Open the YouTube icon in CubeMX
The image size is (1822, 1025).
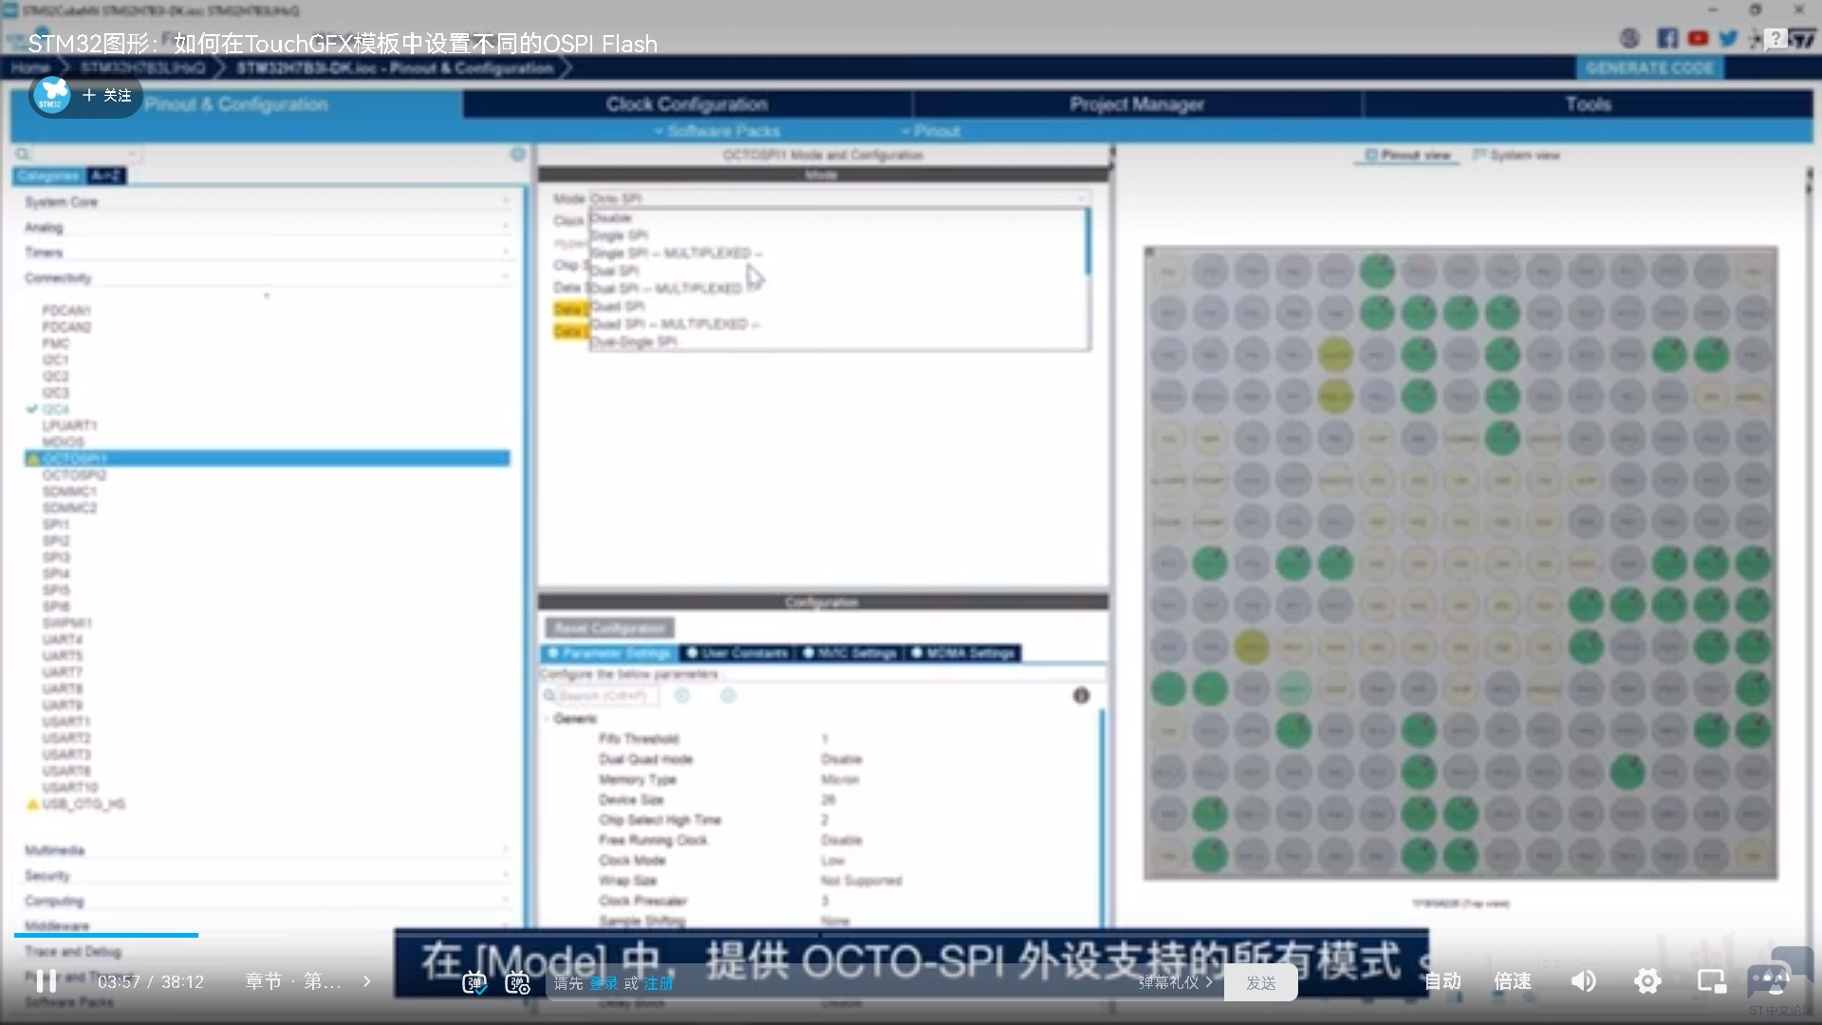(x=1698, y=38)
